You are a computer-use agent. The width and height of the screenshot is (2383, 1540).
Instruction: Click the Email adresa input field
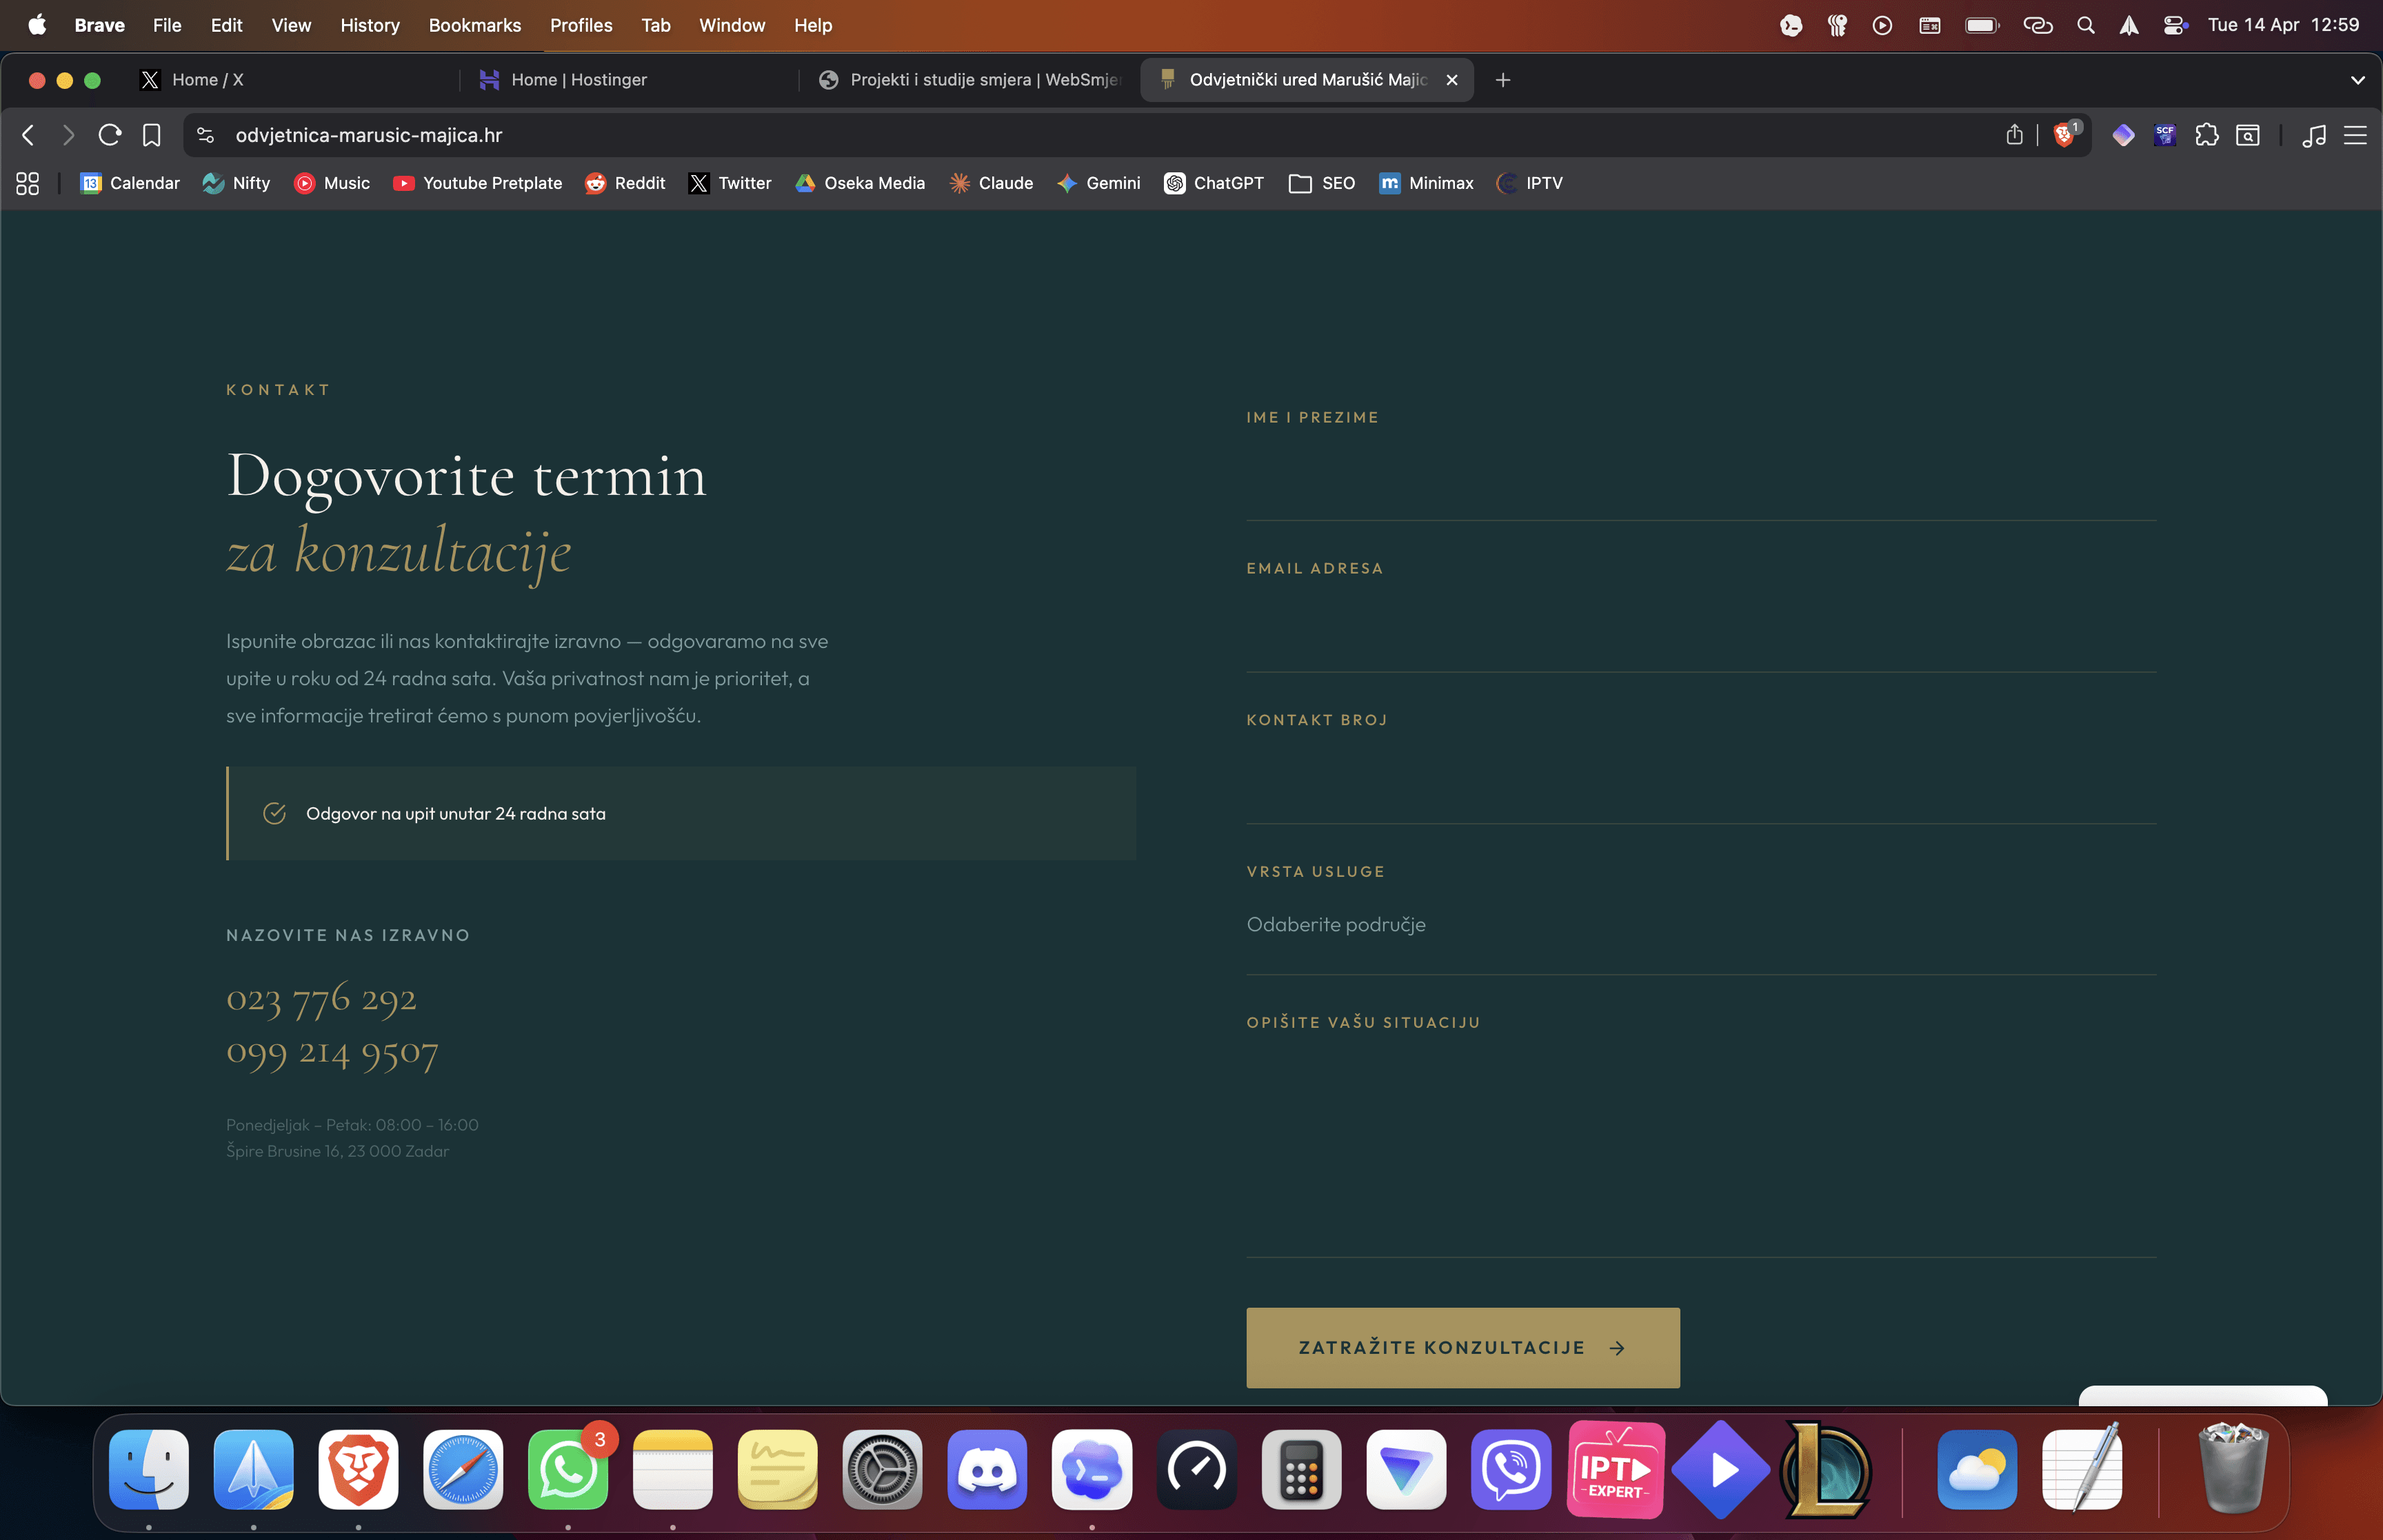click(1700, 630)
